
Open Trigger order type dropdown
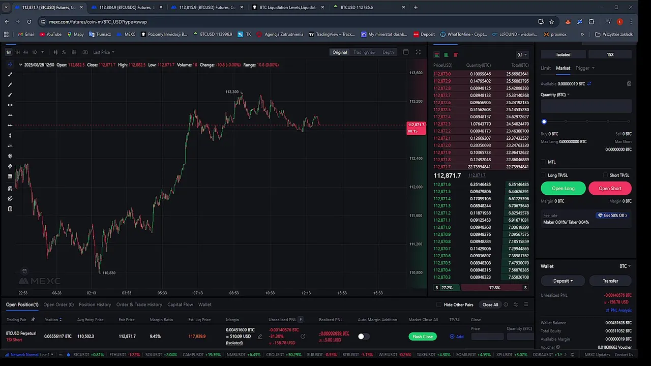[585, 68]
